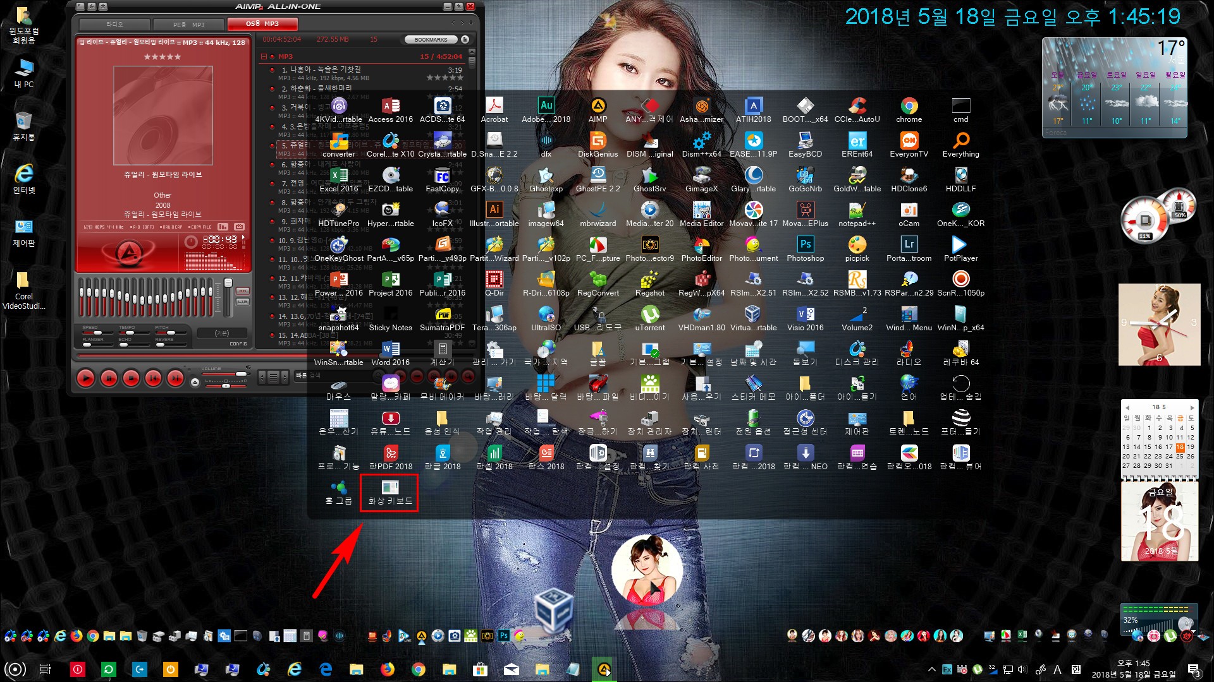This screenshot has width=1214, height=682.
Task: Launch Illustrator portable icon
Action: click(x=494, y=215)
